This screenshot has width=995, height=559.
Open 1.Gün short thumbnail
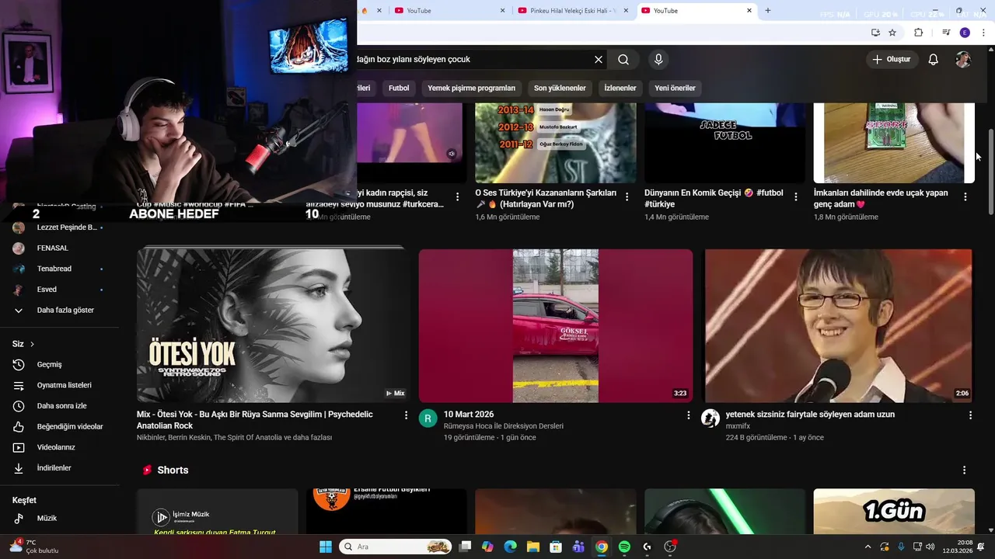point(894,511)
